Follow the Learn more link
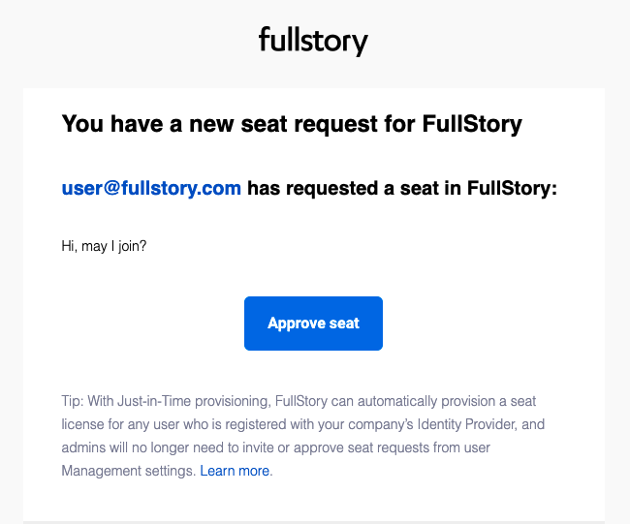 coord(236,472)
